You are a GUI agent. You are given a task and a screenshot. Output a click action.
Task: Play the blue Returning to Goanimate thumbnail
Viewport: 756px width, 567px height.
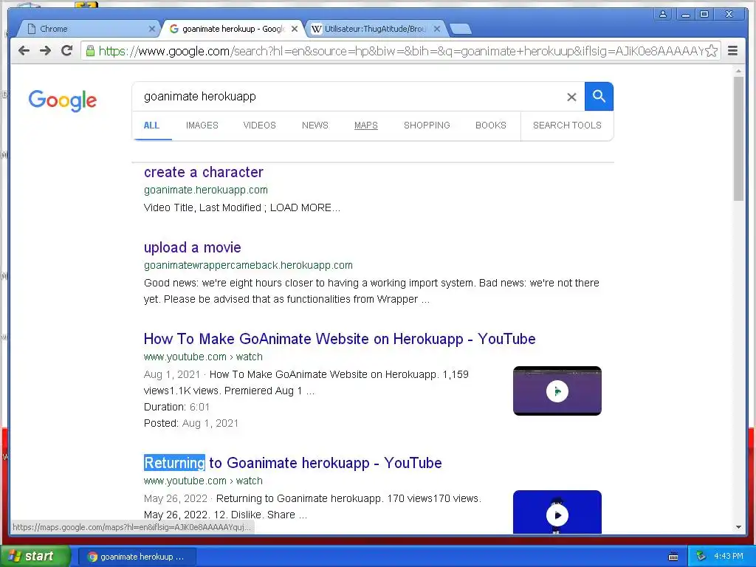tap(557, 512)
